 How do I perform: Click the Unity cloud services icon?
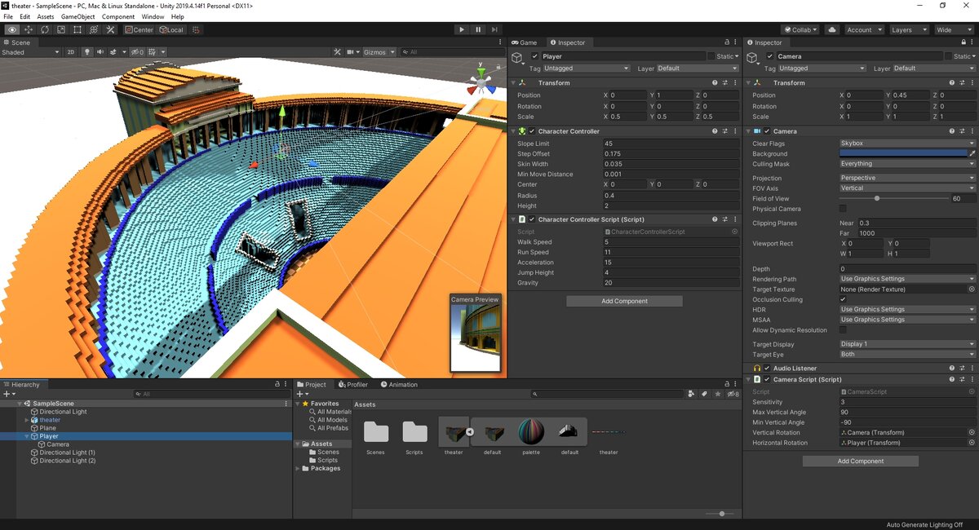pyautogui.click(x=832, y=29)
